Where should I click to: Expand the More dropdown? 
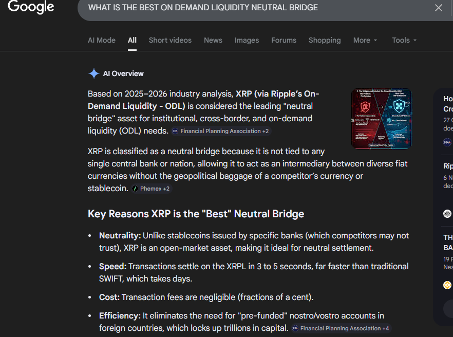(x=365, y=40)
